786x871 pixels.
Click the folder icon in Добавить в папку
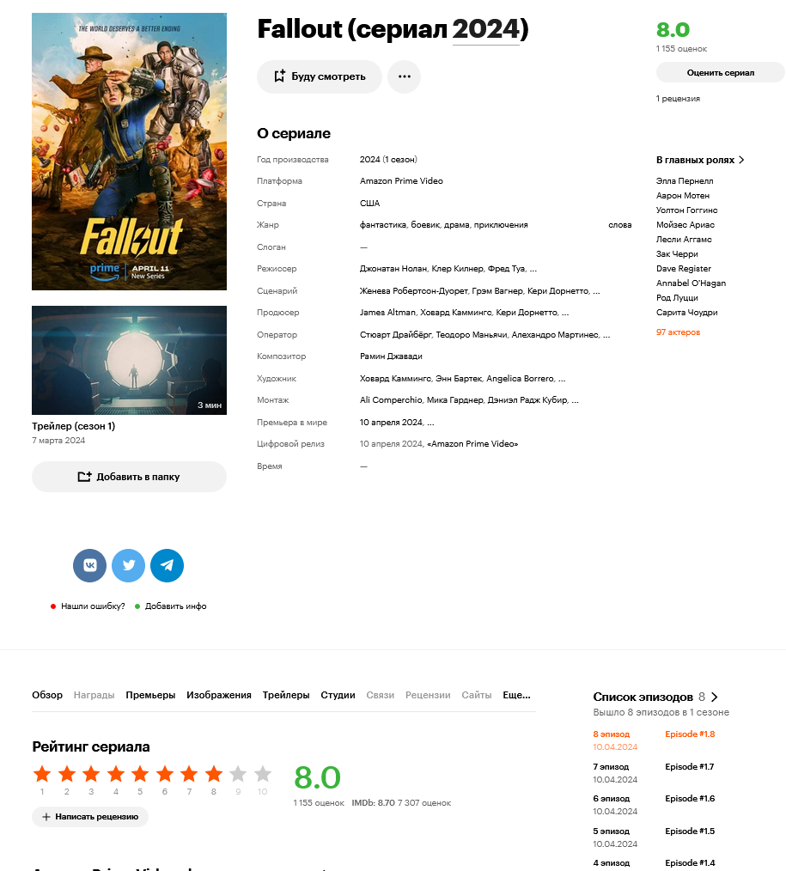point(84,477)
